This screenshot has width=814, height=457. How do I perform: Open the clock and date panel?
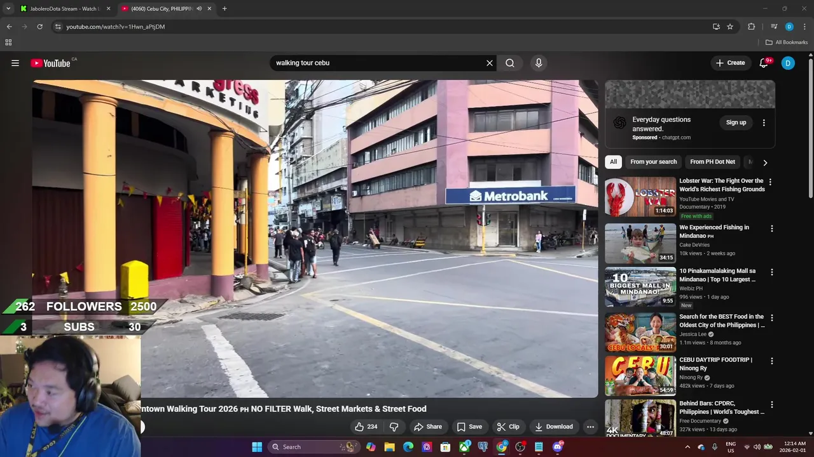click(x=793, y=447)
